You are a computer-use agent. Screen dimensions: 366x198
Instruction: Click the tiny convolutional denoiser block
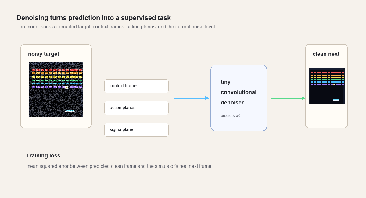pos(239,98)
